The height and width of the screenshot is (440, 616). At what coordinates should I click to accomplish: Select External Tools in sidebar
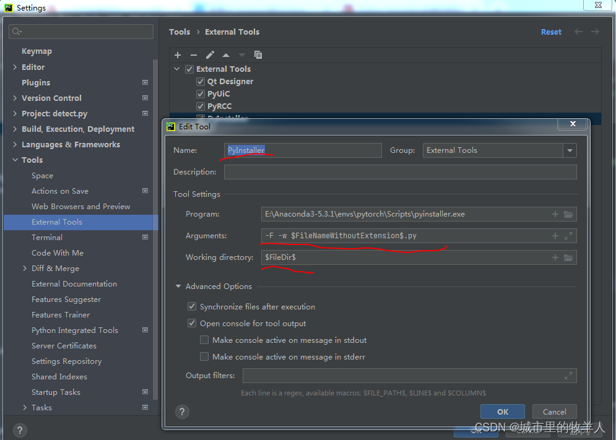point(81,222)
